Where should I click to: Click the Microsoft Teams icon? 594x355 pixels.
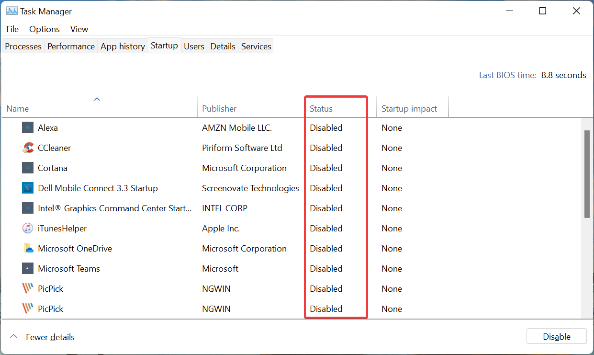(x=27, y=268)
